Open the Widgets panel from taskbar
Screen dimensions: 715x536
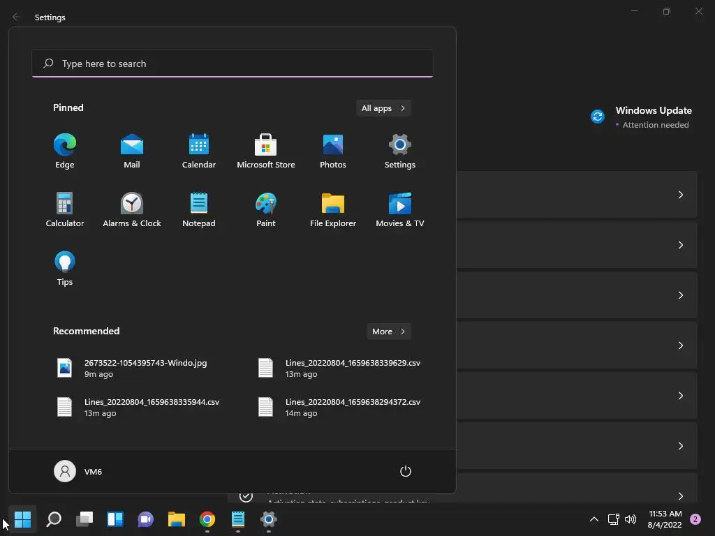[x=115, y=519]
